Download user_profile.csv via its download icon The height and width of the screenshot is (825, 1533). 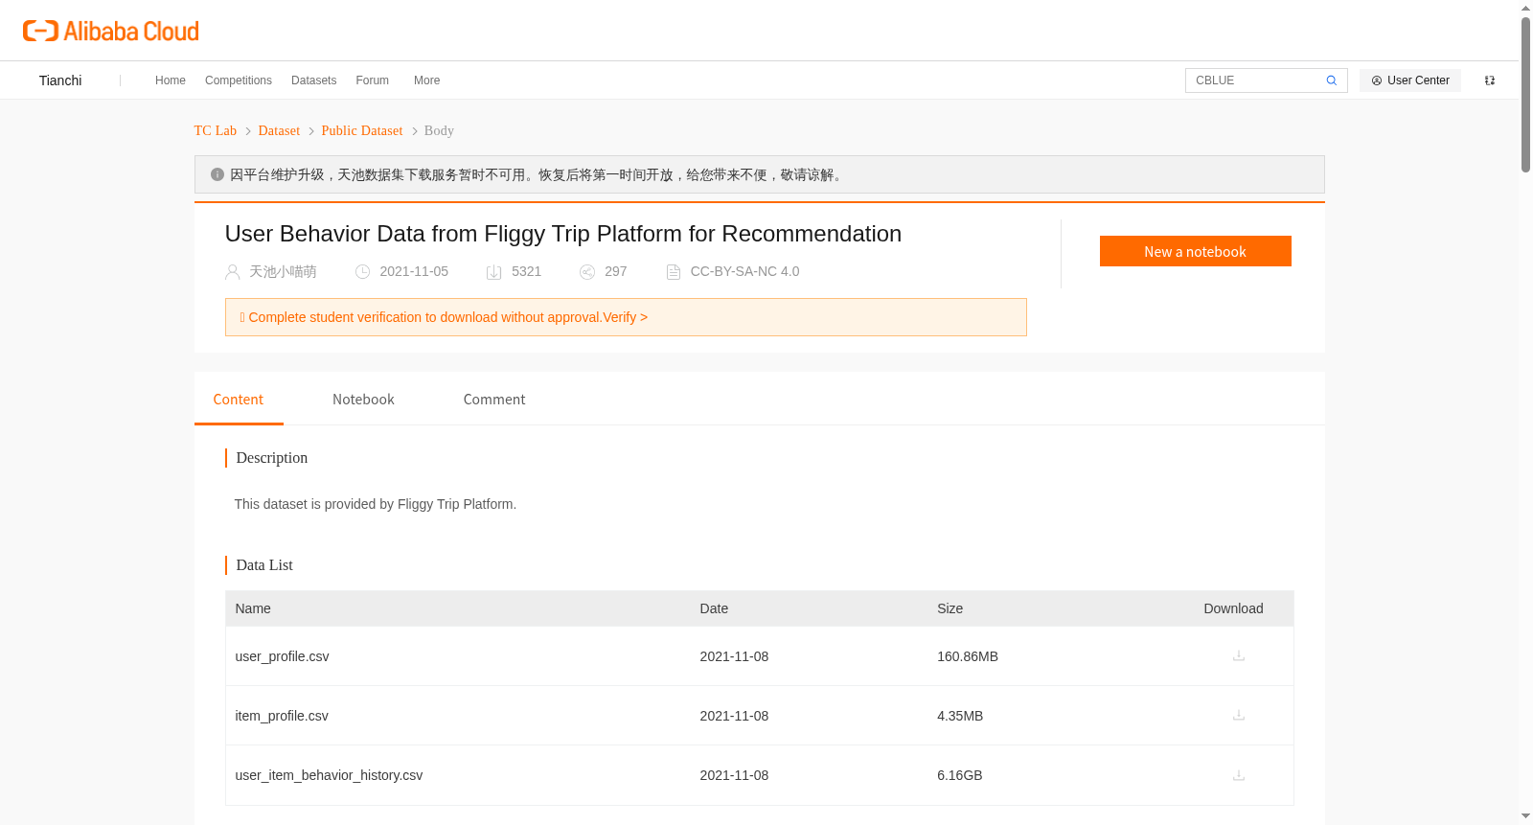pyautogui.click(x=1238, y=656)
